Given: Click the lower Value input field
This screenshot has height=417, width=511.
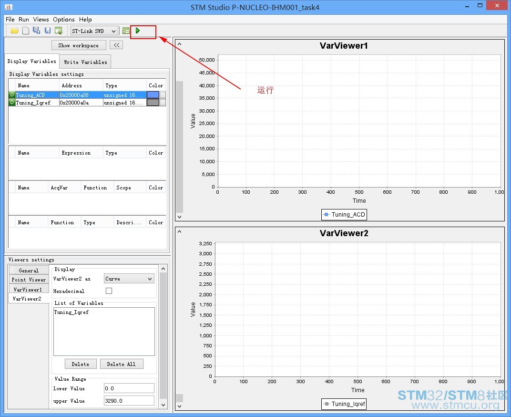Looking at the screenshot, I should (x=129, y=388).
